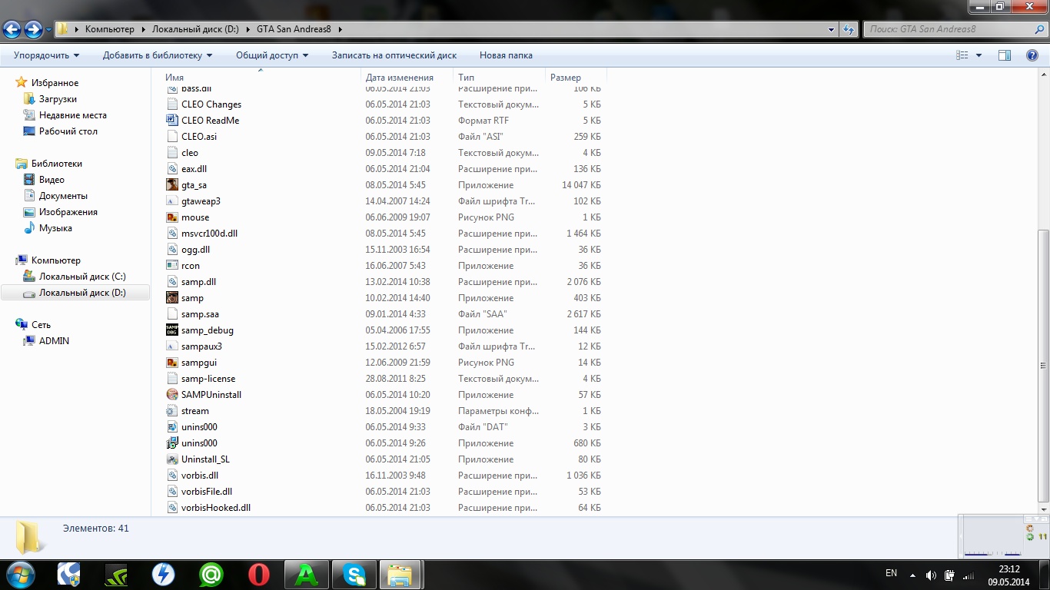Toggle the preview pane icon
This screenshot has width=1050, height=590.
pos(1004,55)
